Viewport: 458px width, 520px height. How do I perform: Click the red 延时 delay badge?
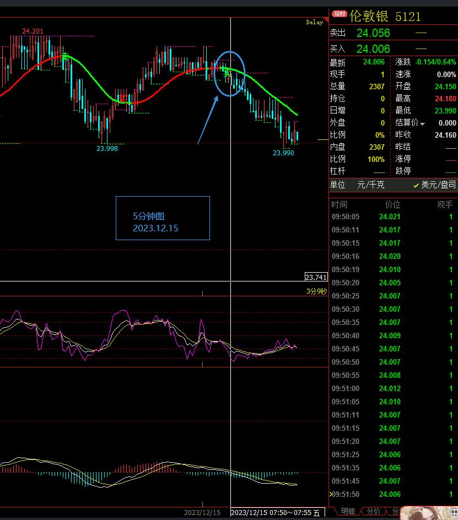click(339, 14)
